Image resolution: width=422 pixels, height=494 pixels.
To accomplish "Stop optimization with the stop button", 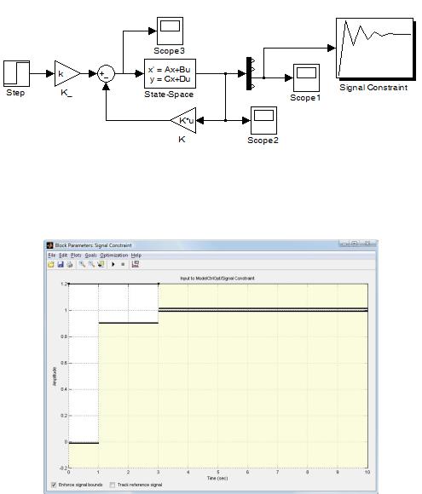I will coord(123,264).
